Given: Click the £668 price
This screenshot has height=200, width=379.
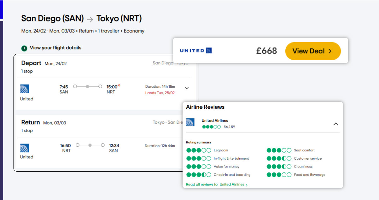Looking at the screenshot, I should pos(266,51).
